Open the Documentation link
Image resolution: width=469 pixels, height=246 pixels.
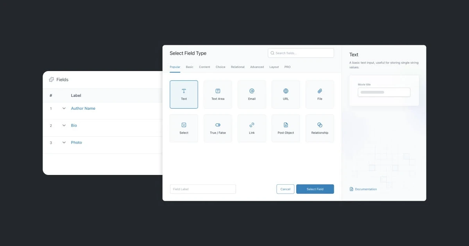click(x=365, y=189)
